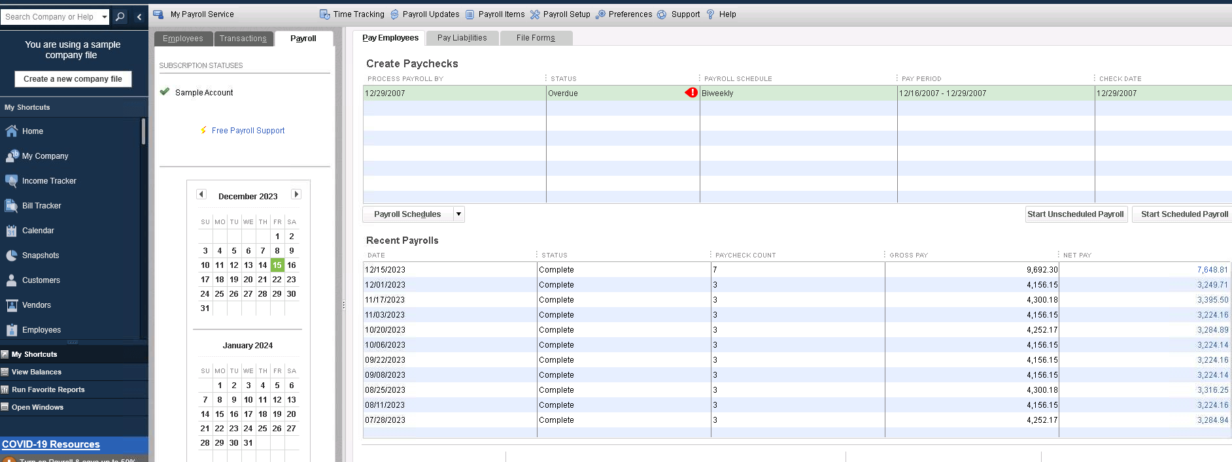Click the Home icon in shortcuts
Image resolution: width=1232 pixels, height=462 pixels.
click(x=11, y=131)
